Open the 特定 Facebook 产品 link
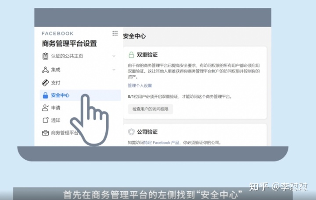 [161, 143]
